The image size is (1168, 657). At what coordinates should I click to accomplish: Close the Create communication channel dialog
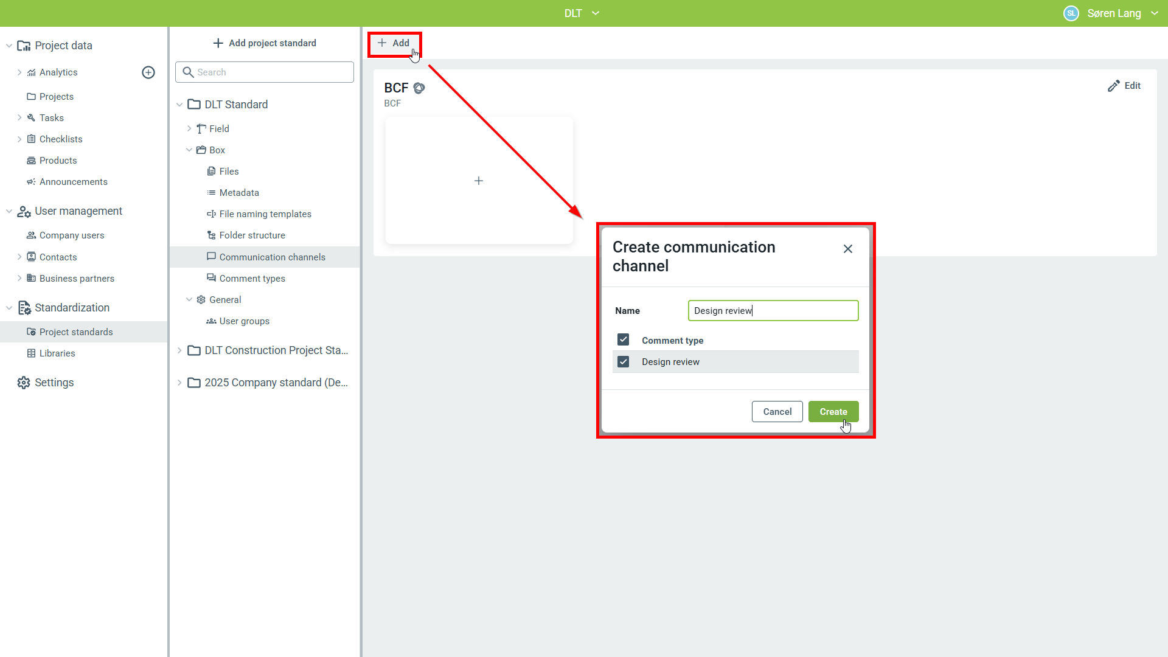[848, 249]
